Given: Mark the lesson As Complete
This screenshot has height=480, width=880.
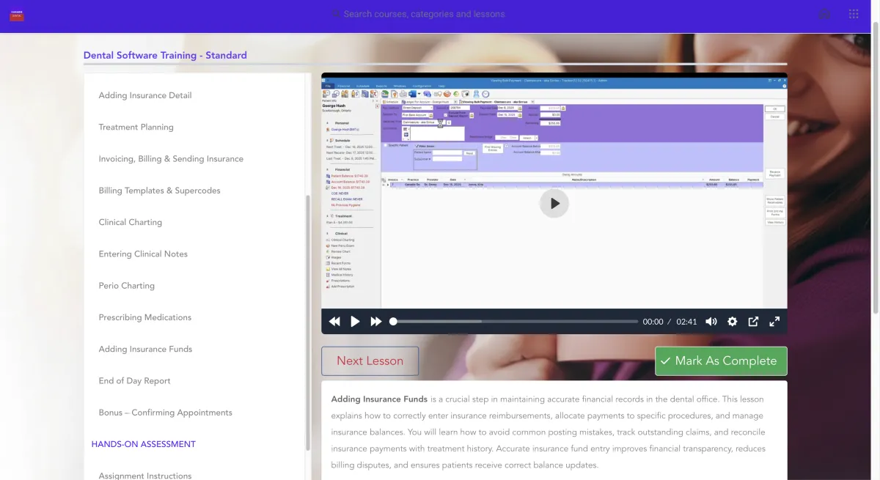Looking at the screenshot, I should (x=721, y=361).
